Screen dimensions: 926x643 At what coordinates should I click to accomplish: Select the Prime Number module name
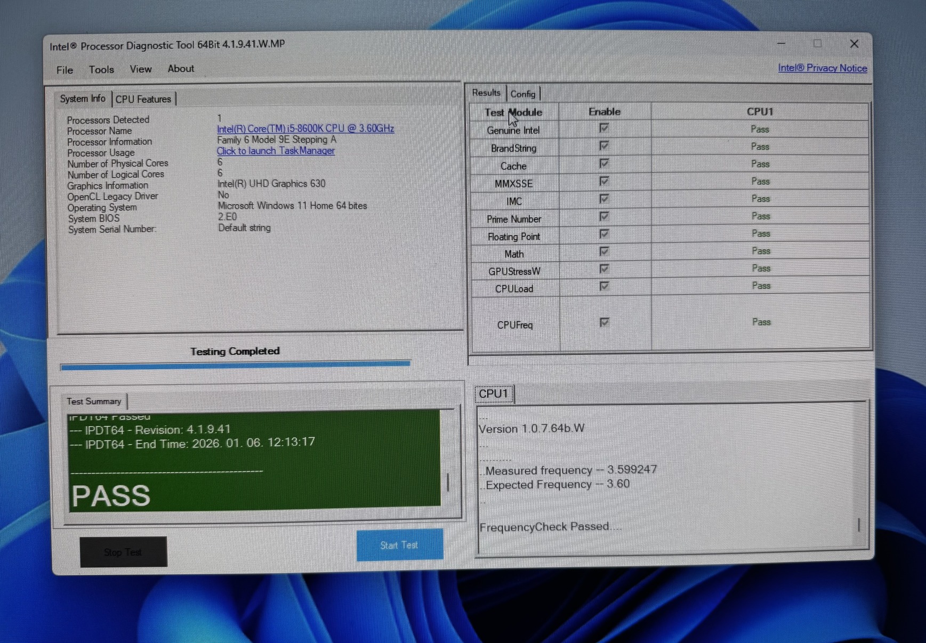[514, 219]
